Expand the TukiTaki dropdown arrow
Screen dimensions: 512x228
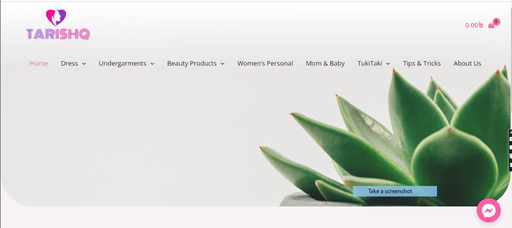(x=388, y=64)
